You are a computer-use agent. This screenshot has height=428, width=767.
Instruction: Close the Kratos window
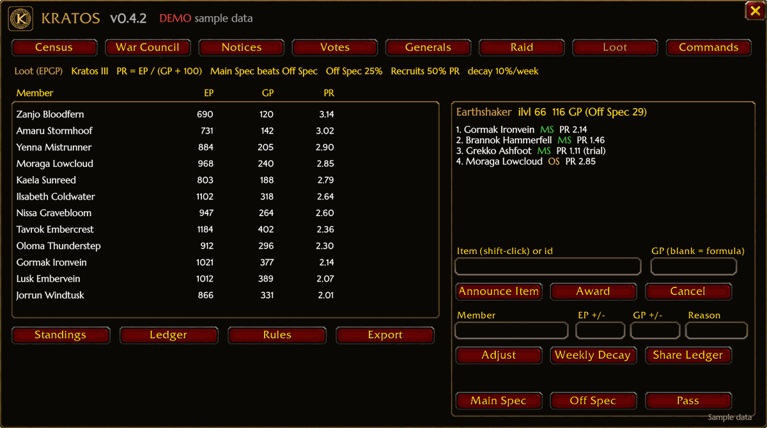(x=754, y=11)
